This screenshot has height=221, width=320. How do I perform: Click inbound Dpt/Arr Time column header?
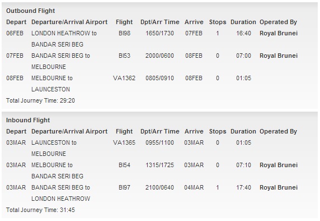[160, 131]
